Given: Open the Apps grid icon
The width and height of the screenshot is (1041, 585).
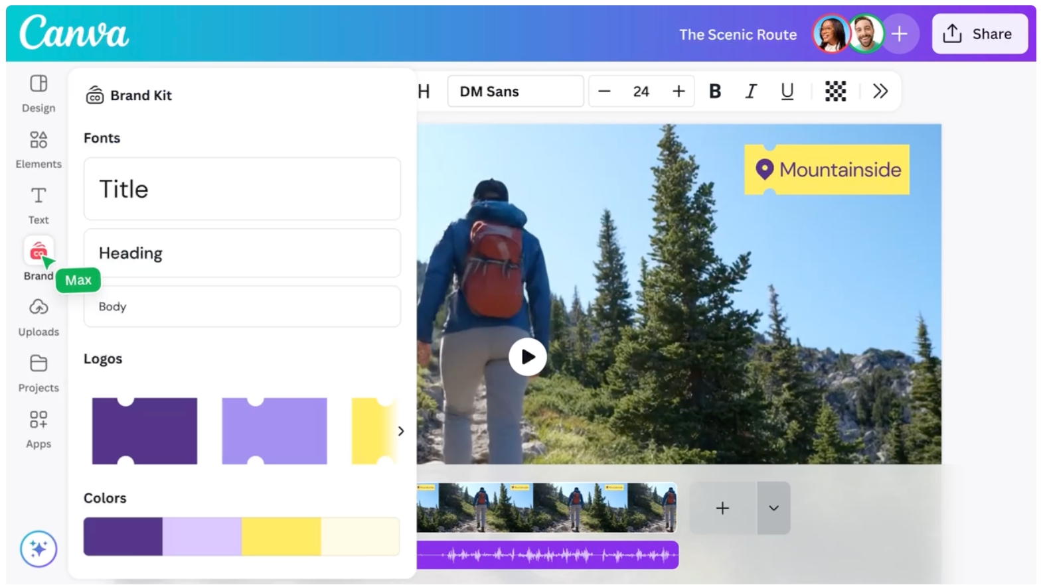Looking at the screenshot, I should [39, 419].
